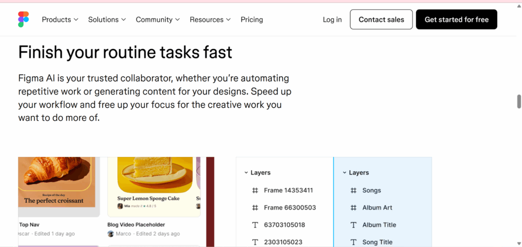Click the Figma logo icon

(x=23, y=19)
